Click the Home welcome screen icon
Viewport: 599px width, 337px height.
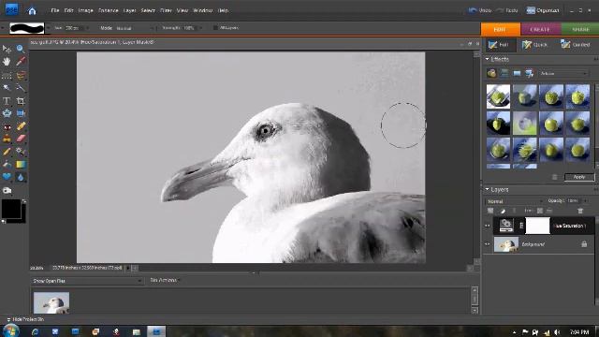[x=32, y=10]
